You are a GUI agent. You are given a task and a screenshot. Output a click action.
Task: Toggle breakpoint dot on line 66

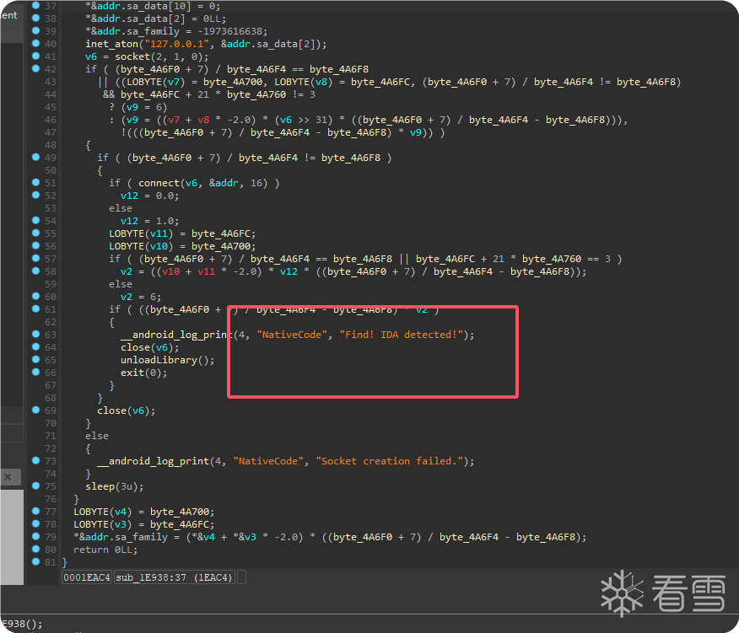[x=35, y=372]
